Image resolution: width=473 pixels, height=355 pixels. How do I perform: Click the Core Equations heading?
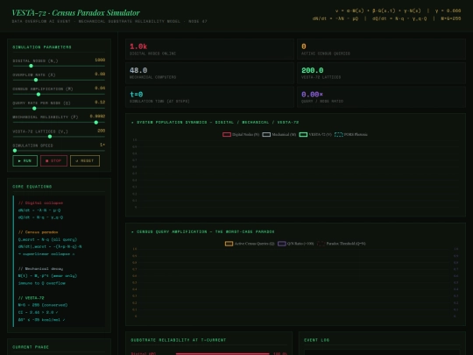pos(32,187)
